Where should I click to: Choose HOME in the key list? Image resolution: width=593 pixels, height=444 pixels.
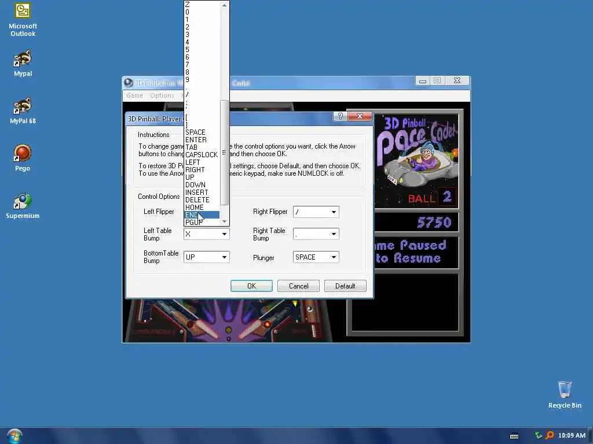coord(202,208)
